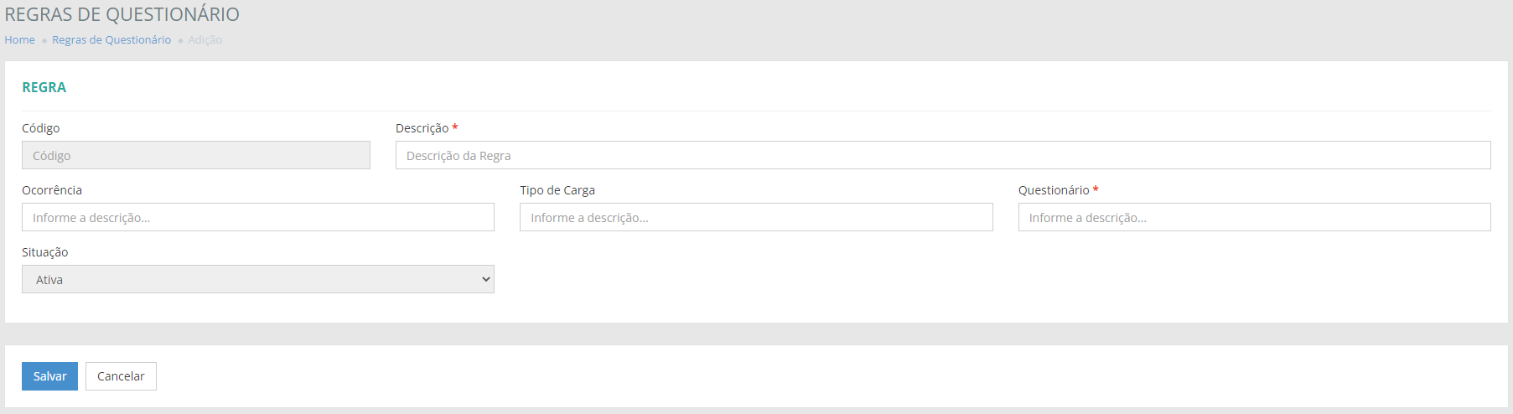
Task: Click the Descrição label text
Action: click(422, 128)
